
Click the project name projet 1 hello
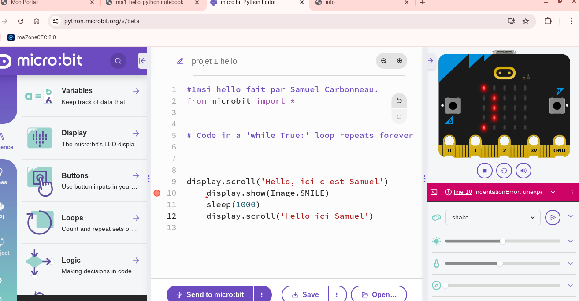[x=214, y=61]
